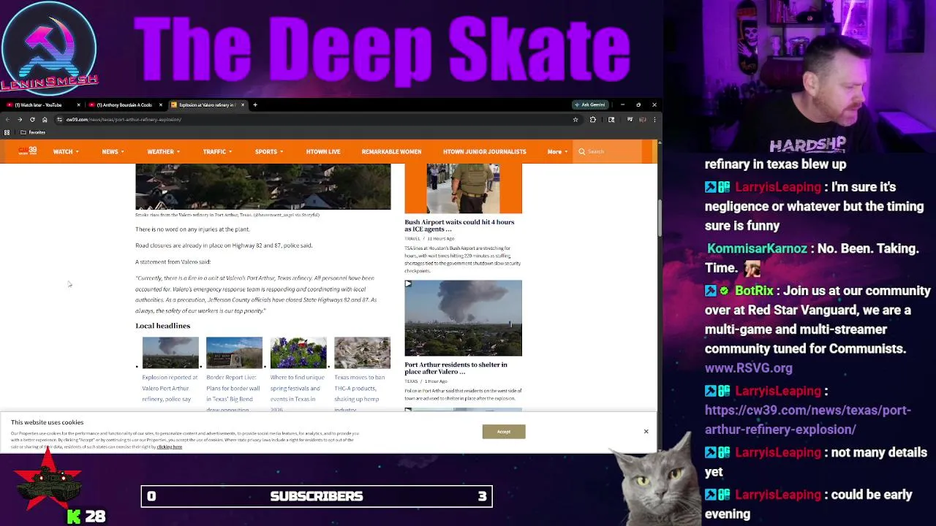
Task: Click KommisarKarnoz username in chat
Action: [757, 248]
